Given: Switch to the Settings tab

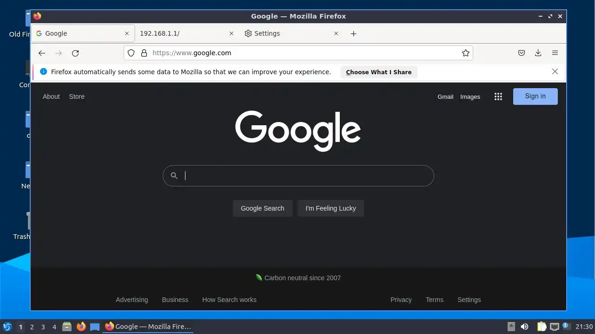Looking at the screenshot, I should point(291,33).
